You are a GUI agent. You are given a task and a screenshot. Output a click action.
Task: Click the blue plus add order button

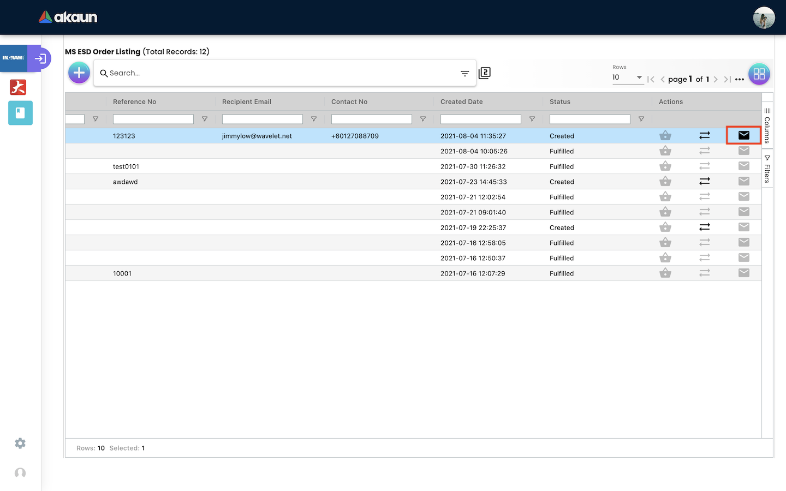[79, 73]
